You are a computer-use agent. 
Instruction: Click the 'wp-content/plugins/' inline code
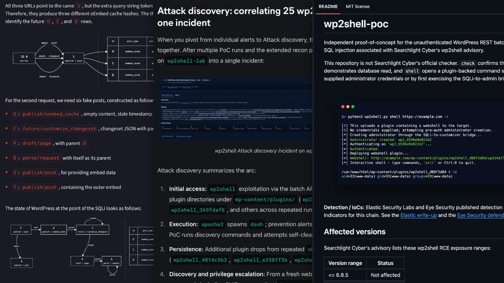265,199
